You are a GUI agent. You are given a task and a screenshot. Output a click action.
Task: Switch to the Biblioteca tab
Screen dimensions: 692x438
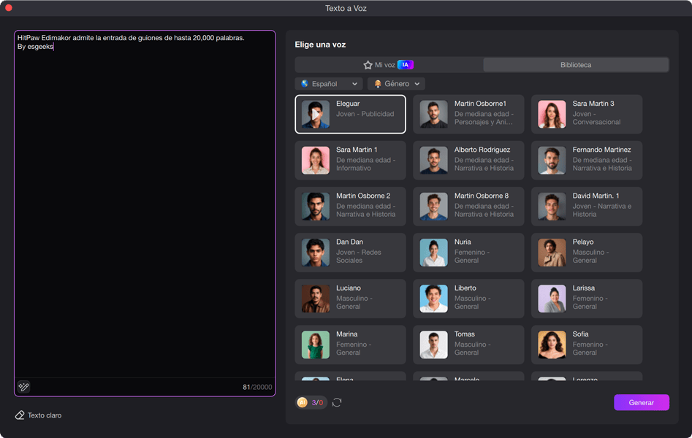pos(576,65)
